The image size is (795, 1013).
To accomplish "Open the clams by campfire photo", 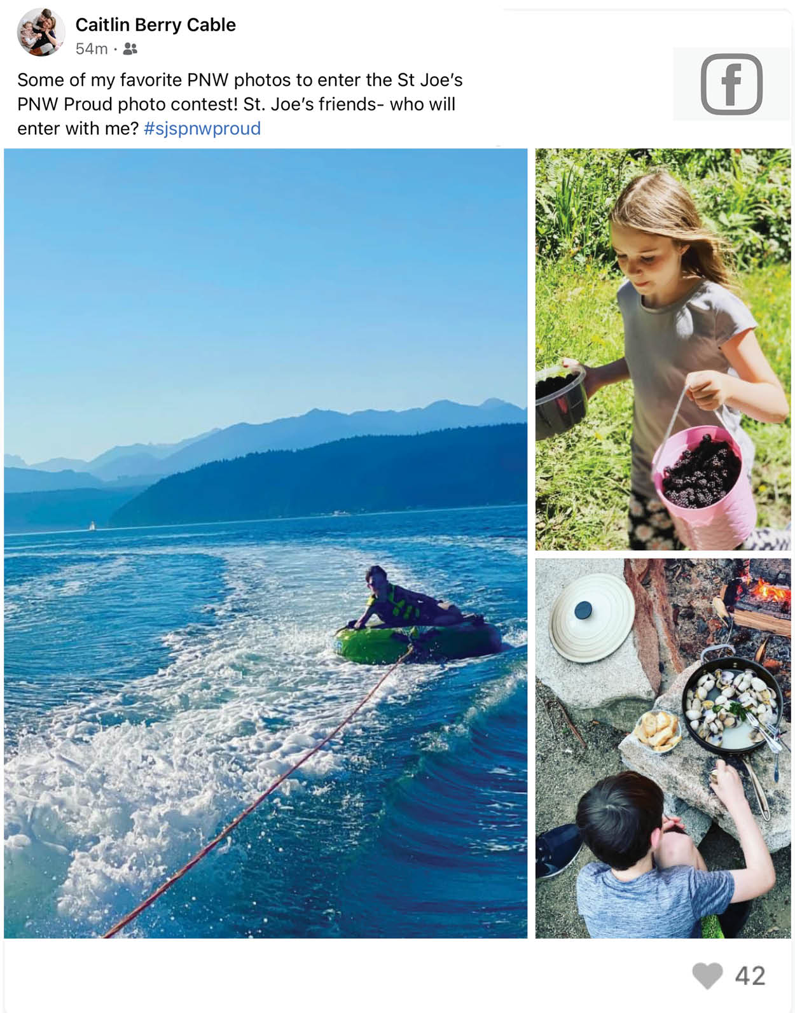I will pyautogui.click(x=663, y=748).
